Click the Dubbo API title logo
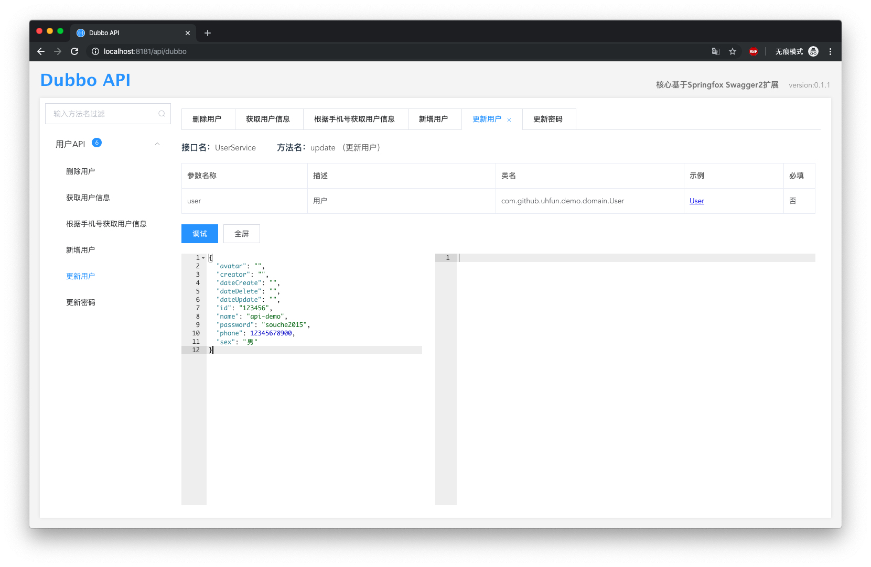This screenshot has width=871, height=567. pyautogui.click(x=85, y=80)
